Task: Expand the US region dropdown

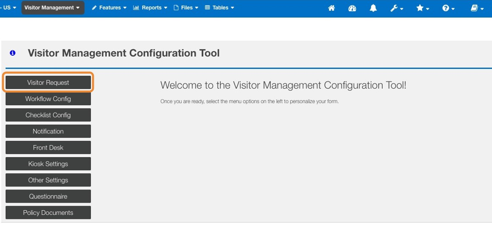Action: pyautogui.click(x=10, y=8)
